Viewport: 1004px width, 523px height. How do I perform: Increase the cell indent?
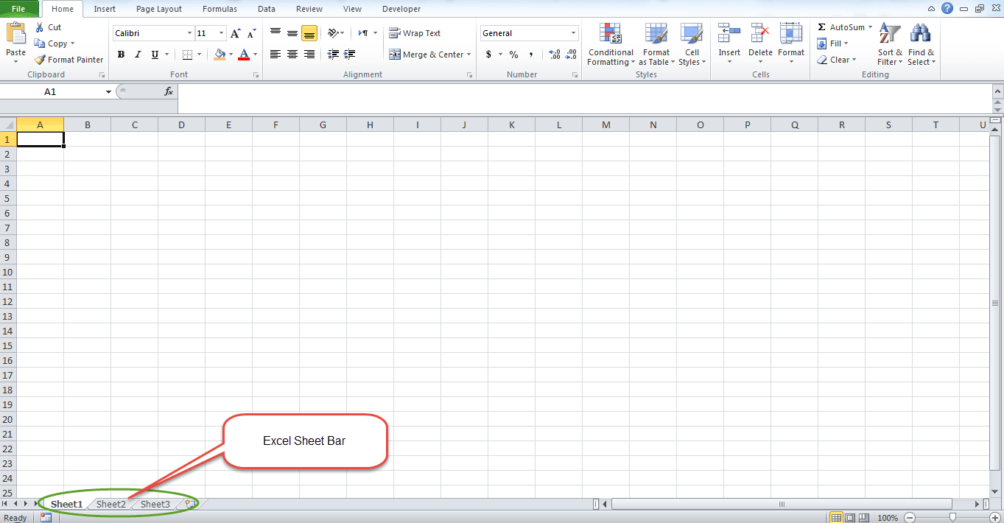coord(349,55)
